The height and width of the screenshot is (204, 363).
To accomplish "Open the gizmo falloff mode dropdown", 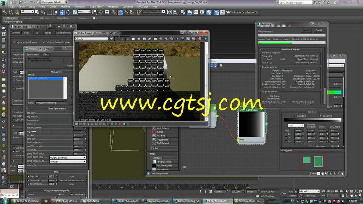I will click(x=68, y=157).
